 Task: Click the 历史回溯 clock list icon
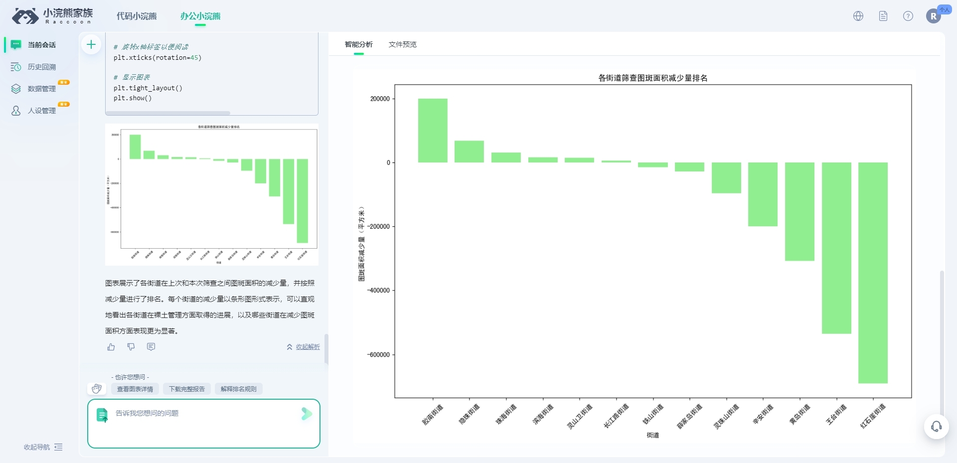click(x=16, y=67)
